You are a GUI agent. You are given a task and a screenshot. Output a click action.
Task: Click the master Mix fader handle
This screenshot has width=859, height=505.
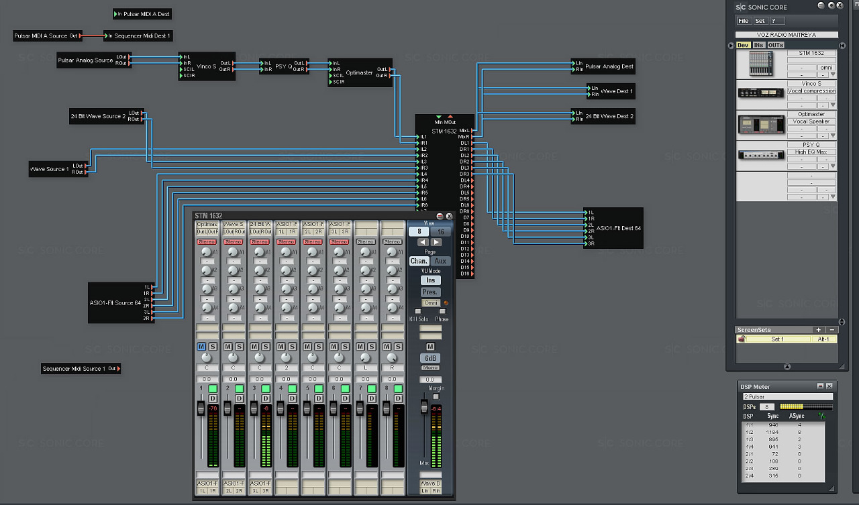(x=423, y=406)
